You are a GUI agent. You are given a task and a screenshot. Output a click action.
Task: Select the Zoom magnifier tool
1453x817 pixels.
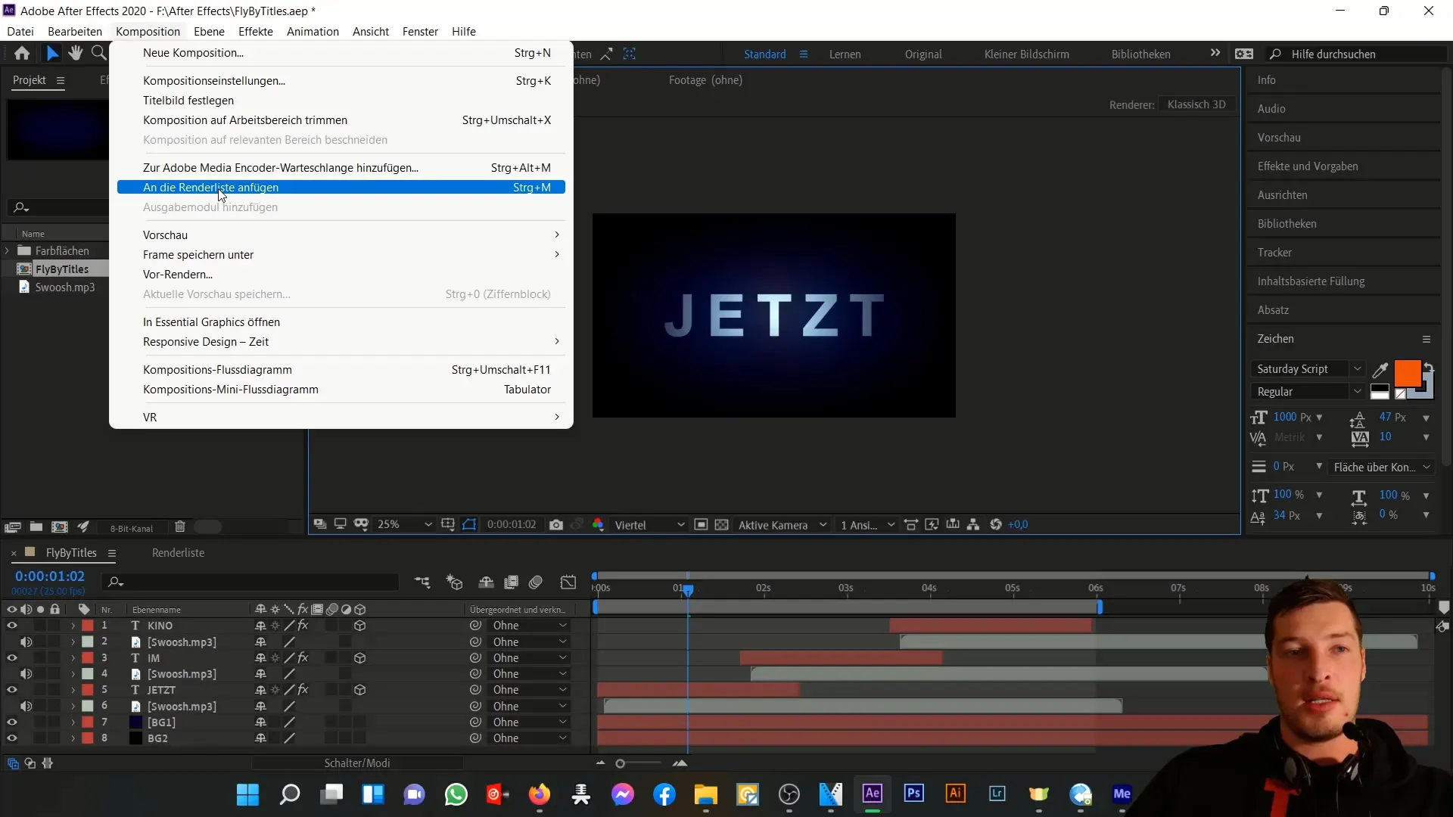point(99,54)
